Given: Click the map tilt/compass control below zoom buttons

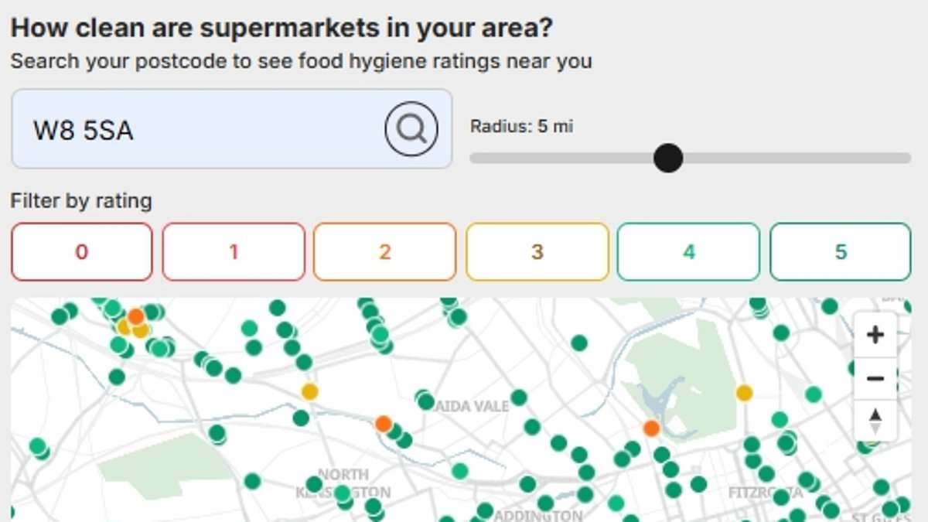Looking at the screenshot, I should click(x=875, y=420).
